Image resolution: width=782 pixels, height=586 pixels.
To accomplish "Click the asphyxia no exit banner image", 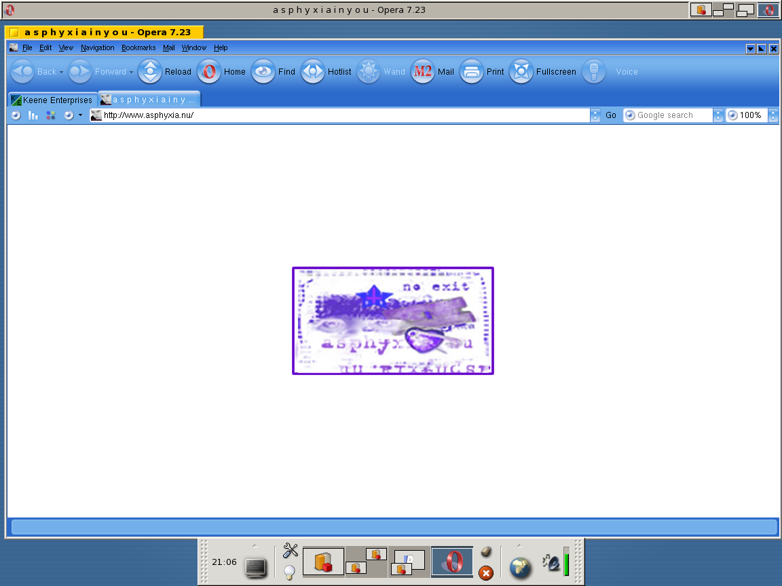I will (393, 321).
